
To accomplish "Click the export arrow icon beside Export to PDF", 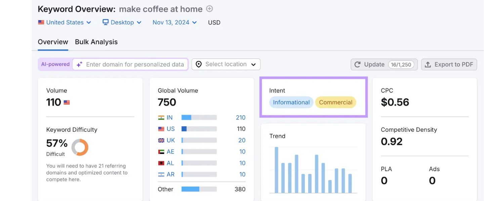I will click(x=427, y=64).
